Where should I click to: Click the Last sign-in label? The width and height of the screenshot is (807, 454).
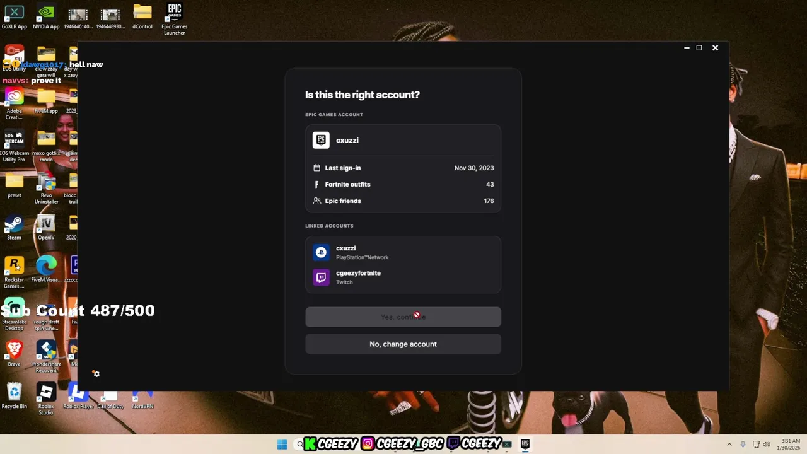click(x=343, y=168)
